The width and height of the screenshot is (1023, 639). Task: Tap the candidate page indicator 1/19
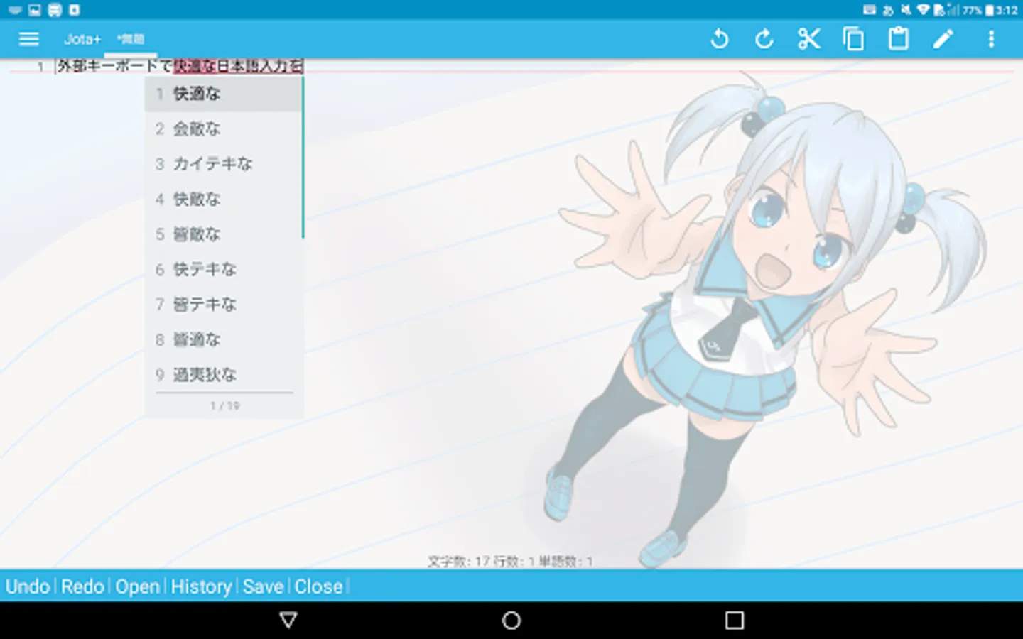tap(224, 406)
